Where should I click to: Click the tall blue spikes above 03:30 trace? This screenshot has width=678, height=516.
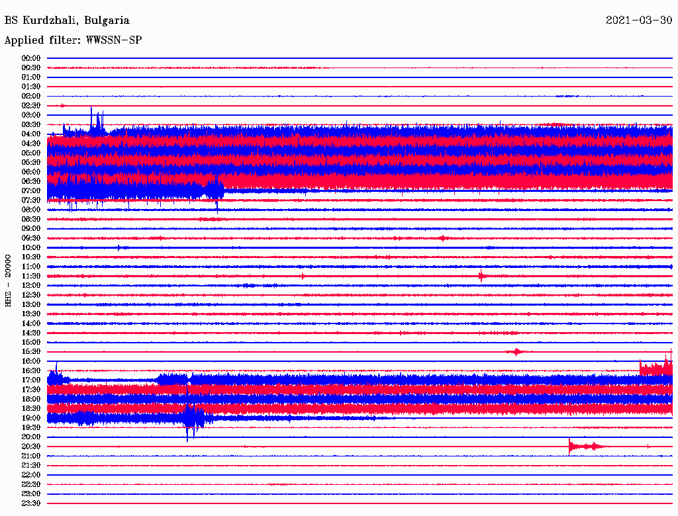(97, 120)
